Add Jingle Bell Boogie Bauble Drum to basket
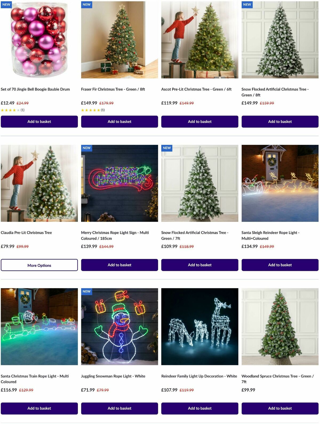This screenshot has width=320, height=424. [x=39, y=121]
